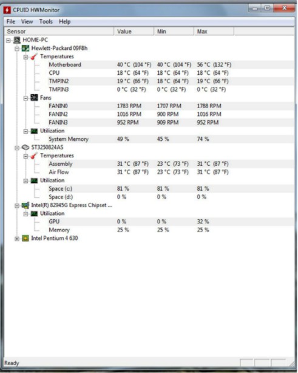Collapse the Fans section

pyautogui.click(x=25, y=98)
